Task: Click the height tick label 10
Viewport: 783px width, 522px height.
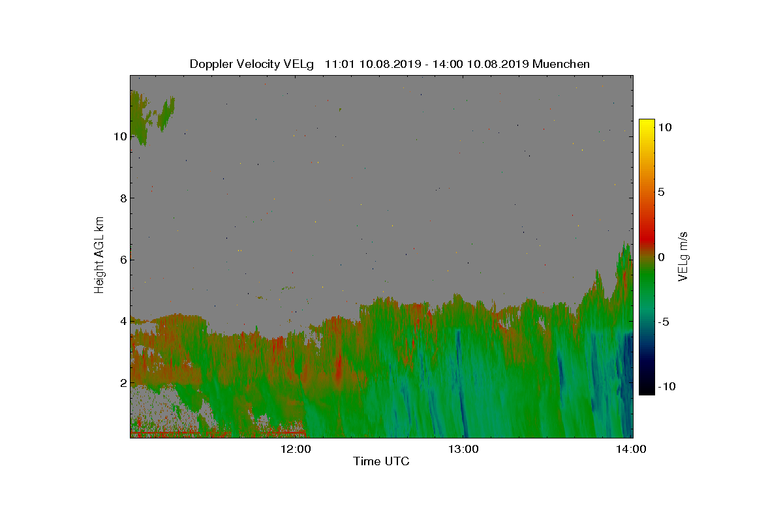Action: pyautogui.click(x=120, y=136)
